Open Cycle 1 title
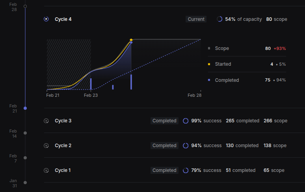The height and width of the screenshot is (192, 305). [63, 170]
